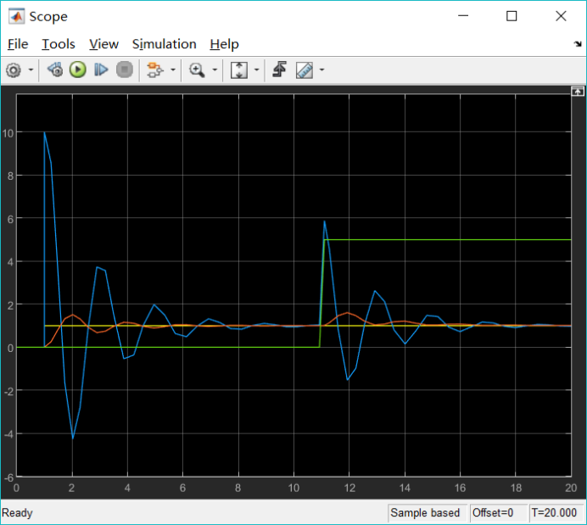Image resolution: width=587 pixels, height=525 pixels.
Task: Open the Cursor Measurements ruler icon
Action: 305,70
